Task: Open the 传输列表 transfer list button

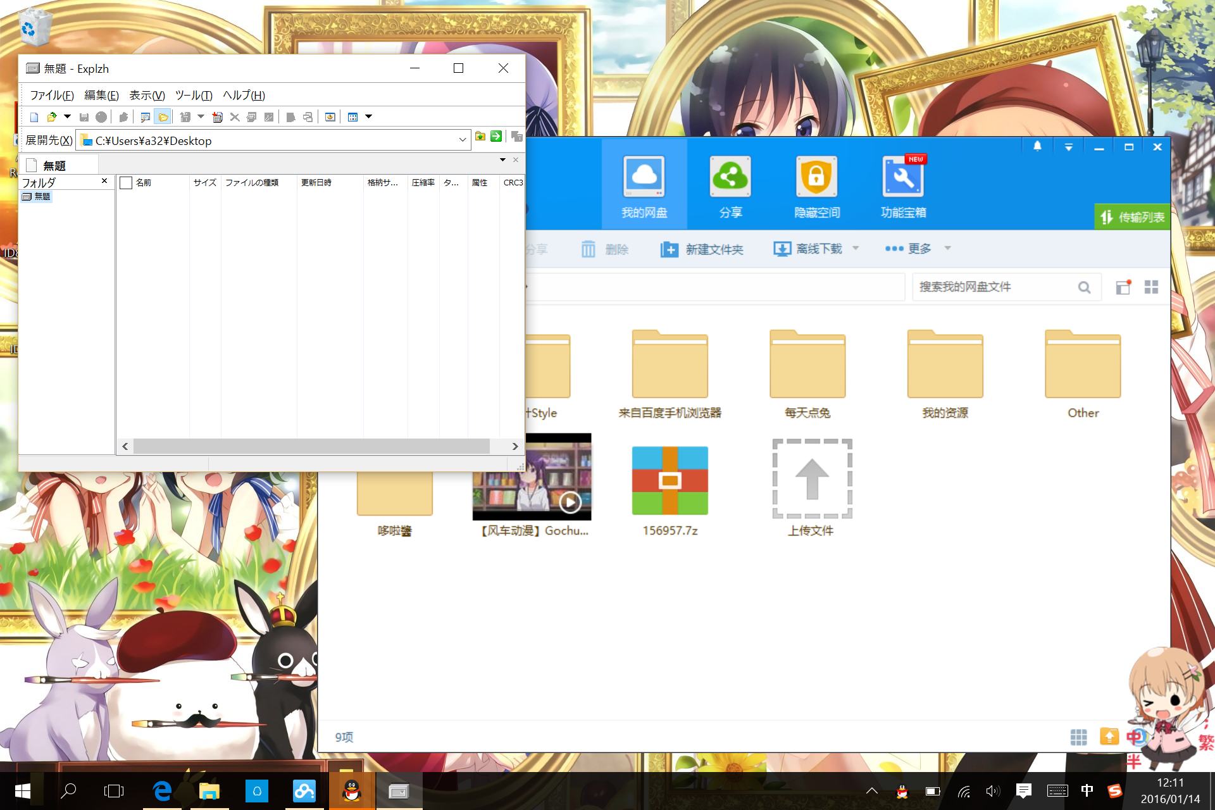Action: coord(1132,217)
